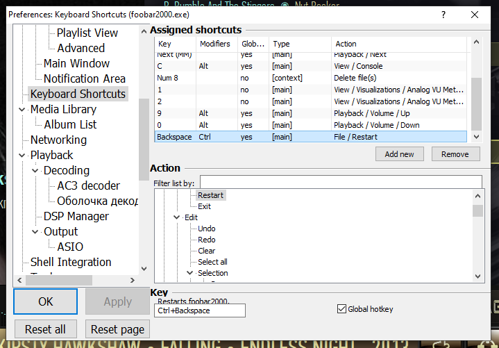Open the DSP Manager preferences page
Image resolution: width=499 pixels, height=348 pixels.
click(x=76, y=216)
